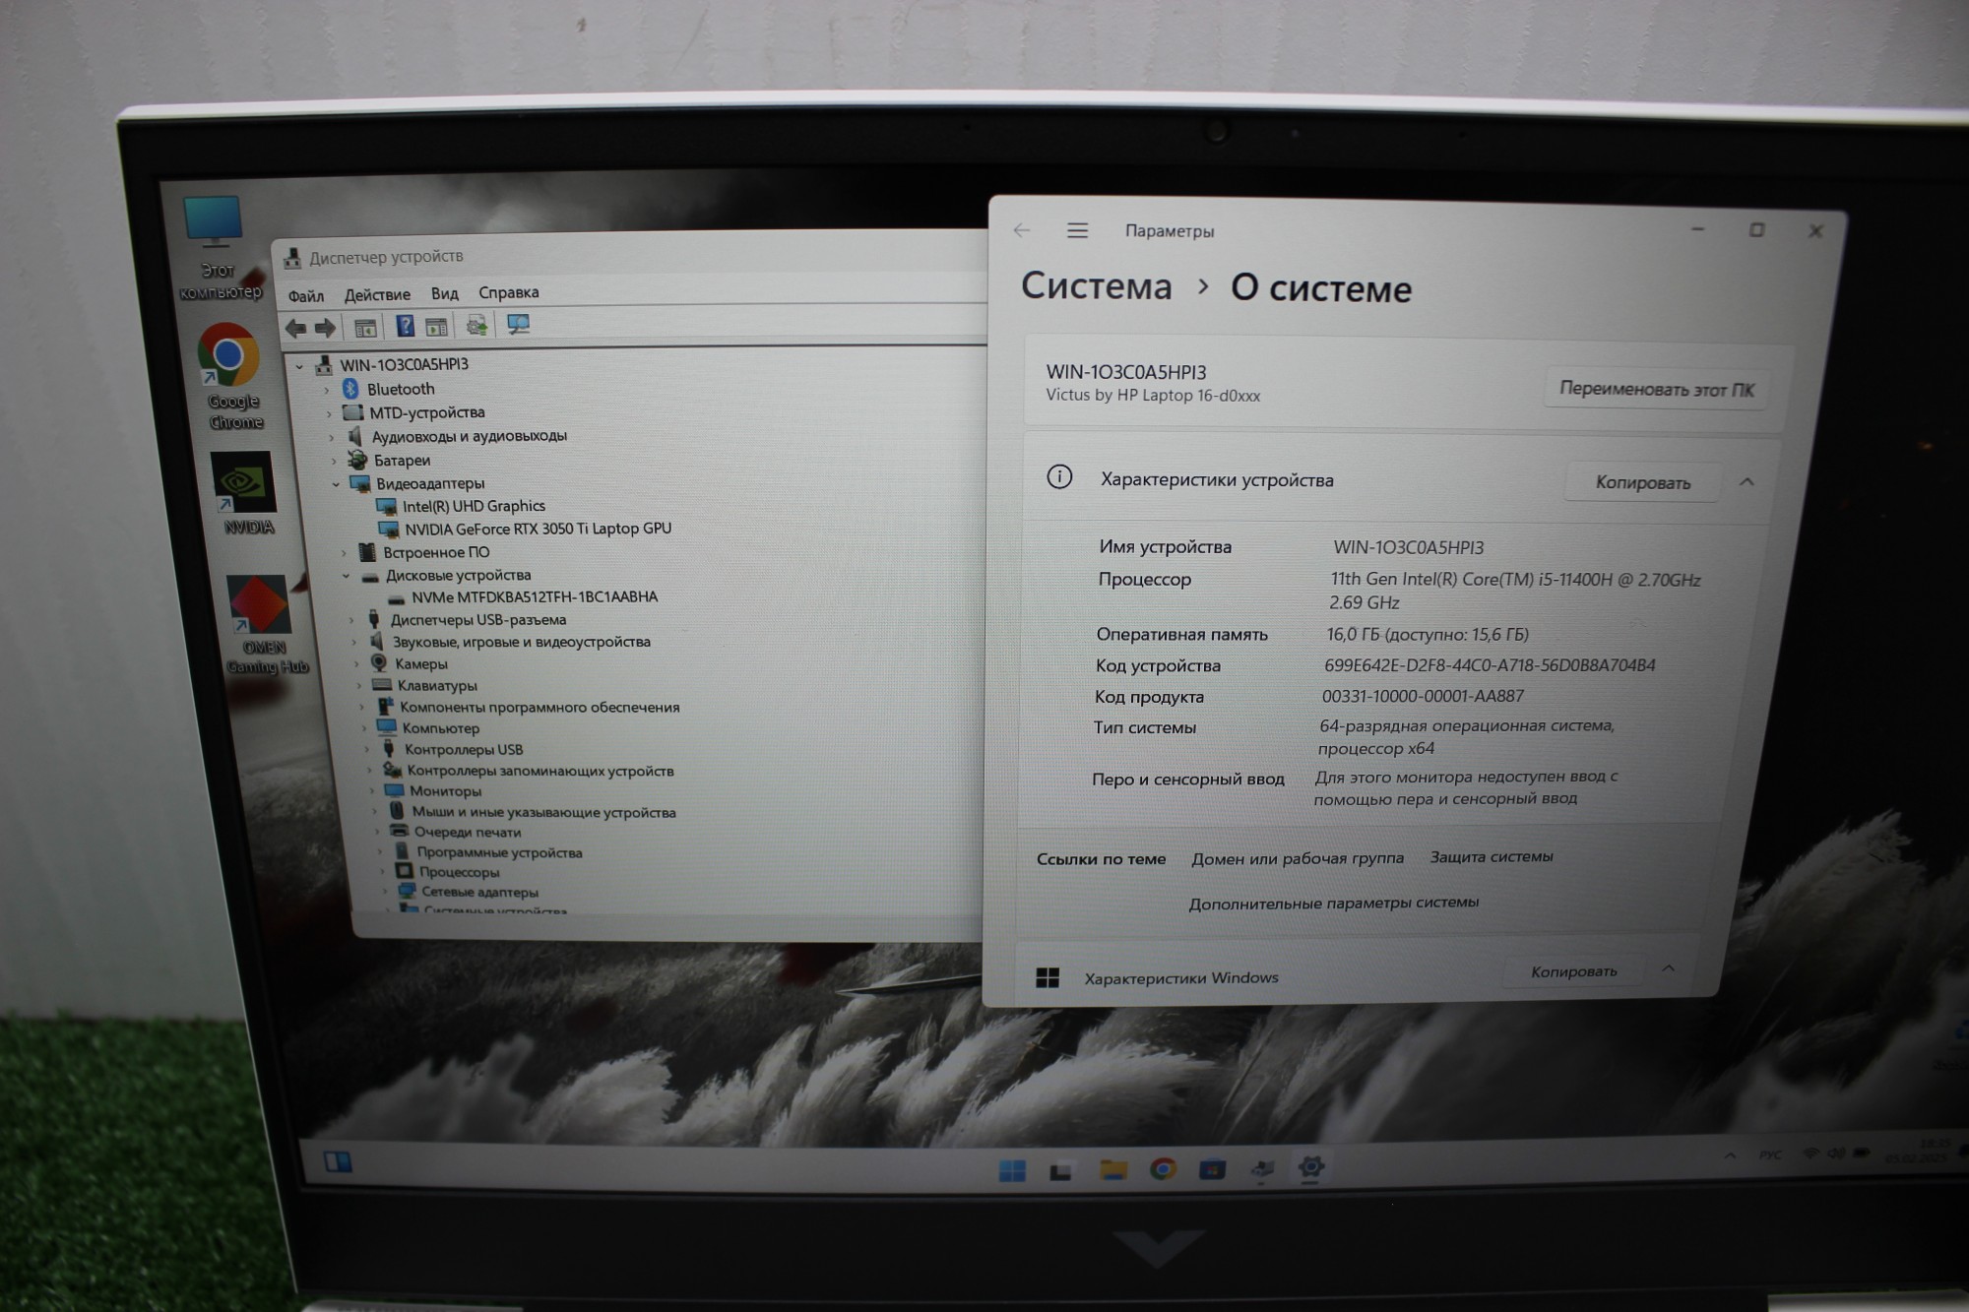Screen dimensions: 1969x1312
Task: Select NVIDIA GeForce RTX 3050 Ti entry
Action: tap(538, 529)
